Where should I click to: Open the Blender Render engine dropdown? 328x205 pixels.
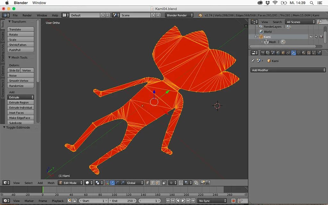tap(179, 15)
